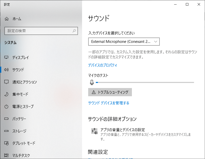205x159 pixels.
Task: Open サウンド デバイスを管理する link
Action: coord(109,103)
